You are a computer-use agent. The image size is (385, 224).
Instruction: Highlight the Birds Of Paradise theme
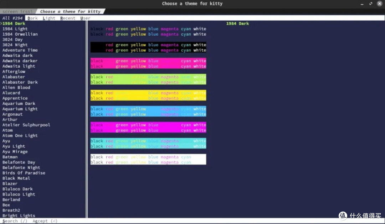[24, 173]
